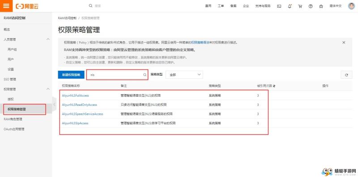Screen dimensions: 358x177
Task: Click 系统策略 in the AliyunNLSFullAccess row
Action: coord(215,95)
